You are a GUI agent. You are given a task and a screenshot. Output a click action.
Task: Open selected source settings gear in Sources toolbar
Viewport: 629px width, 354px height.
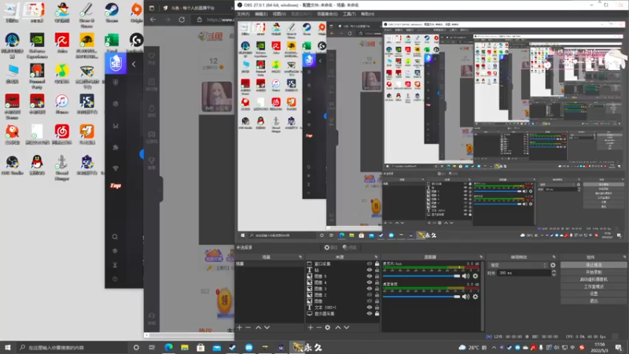328,327
